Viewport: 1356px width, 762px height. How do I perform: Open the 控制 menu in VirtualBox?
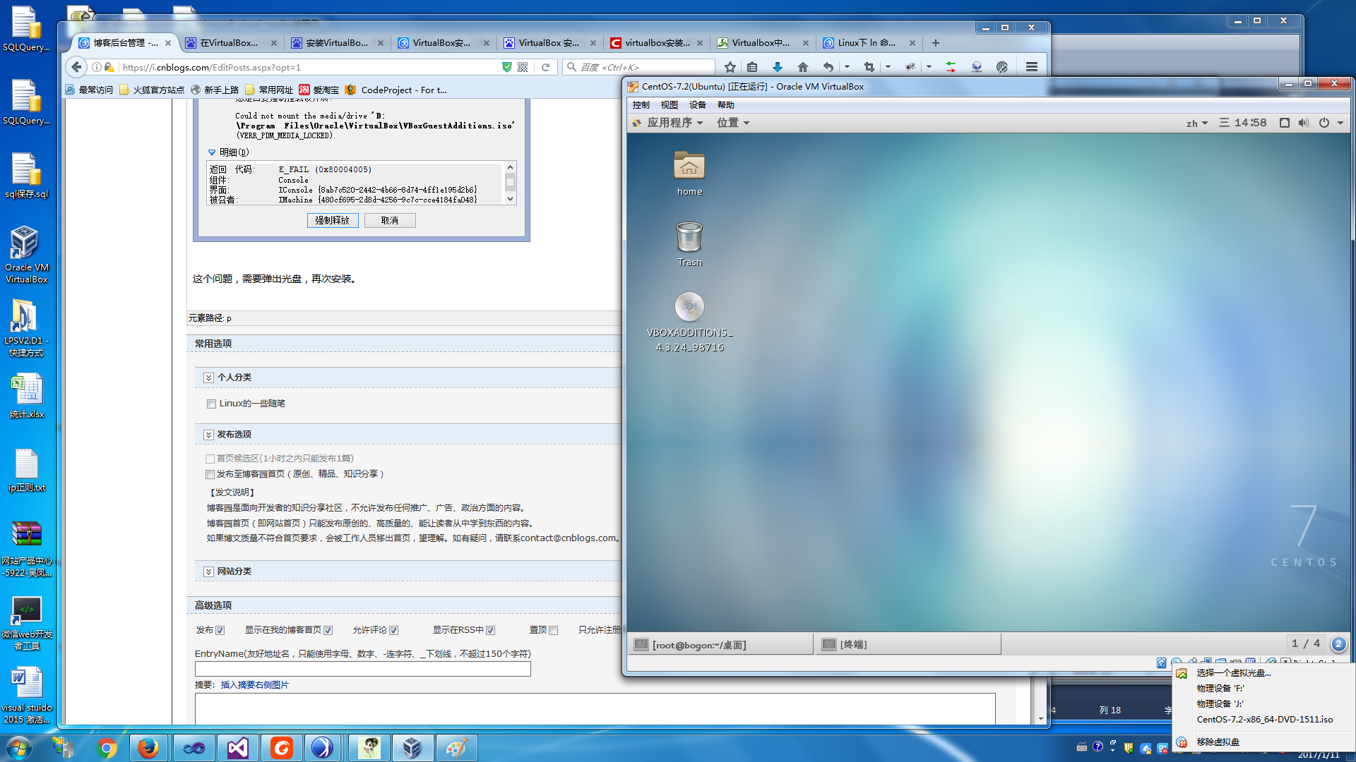click(641, 105)
